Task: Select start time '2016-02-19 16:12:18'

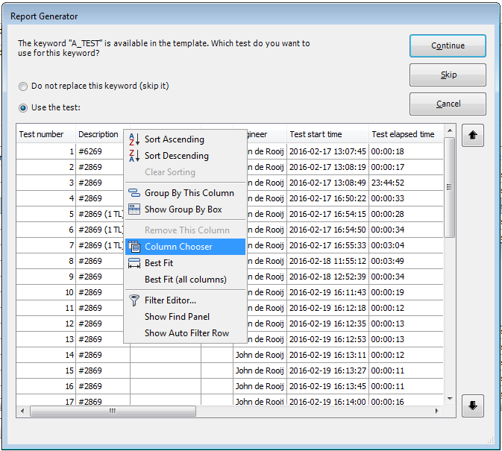Action: coord(327,308)
